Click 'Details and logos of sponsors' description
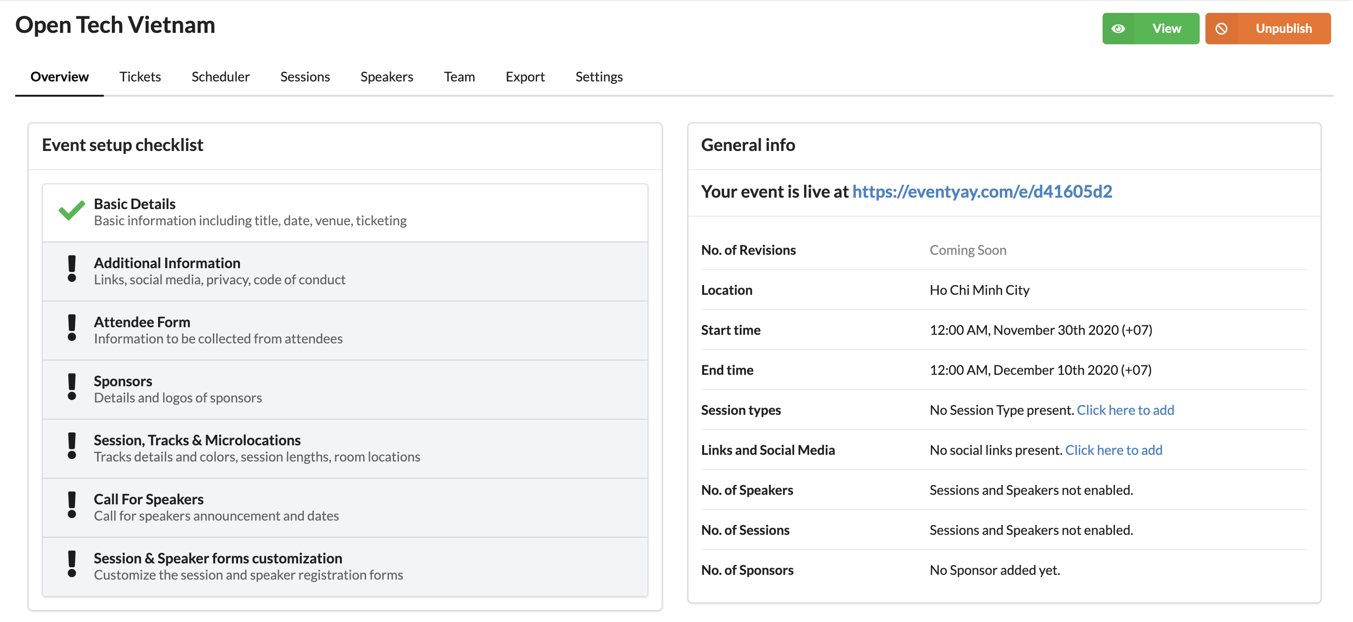This screenshot has height=622, width=1353. (x=178, y=398)
